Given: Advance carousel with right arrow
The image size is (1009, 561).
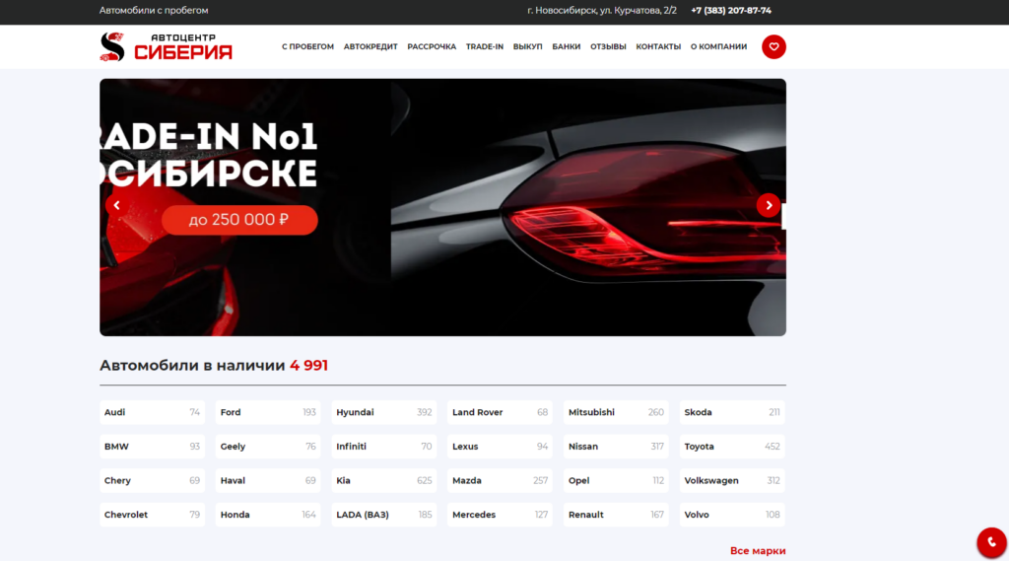Looking at the screenshot, I should tap(769, 205).
